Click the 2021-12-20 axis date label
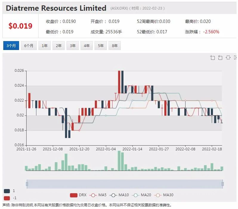 [79, 149]
